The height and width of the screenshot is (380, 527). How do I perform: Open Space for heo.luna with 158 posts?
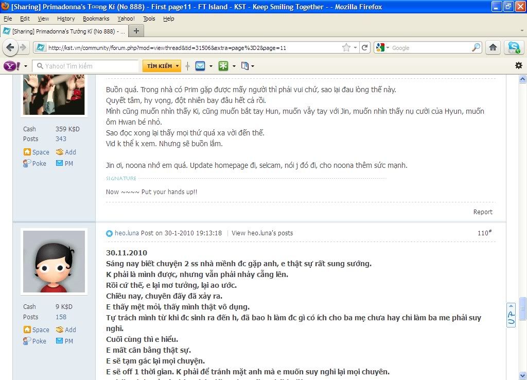point(37,330)
